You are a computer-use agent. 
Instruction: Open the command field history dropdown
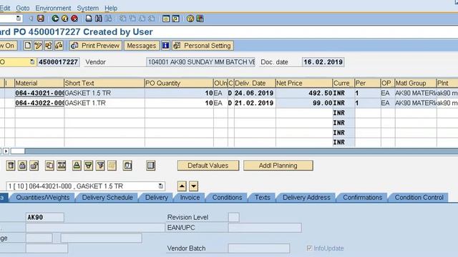(19, 19)
